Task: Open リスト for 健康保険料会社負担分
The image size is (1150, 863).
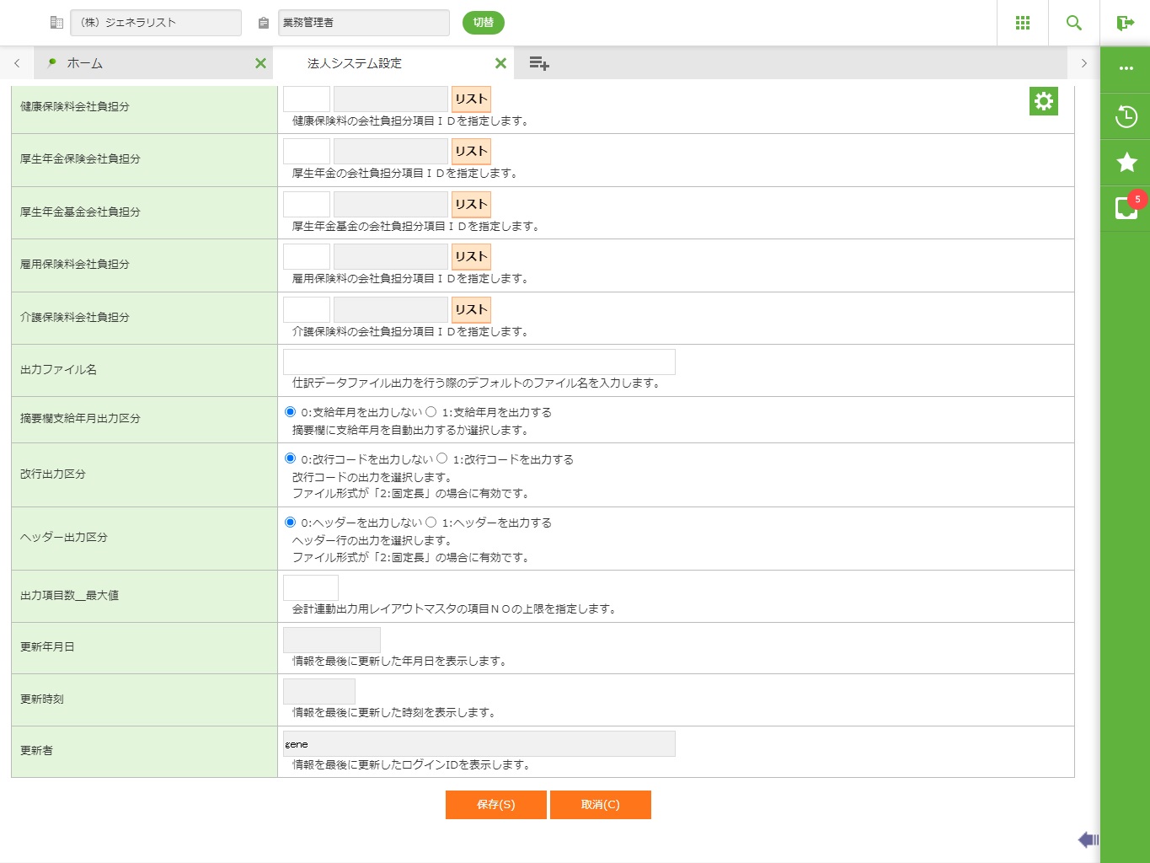Action: point(471,99)
